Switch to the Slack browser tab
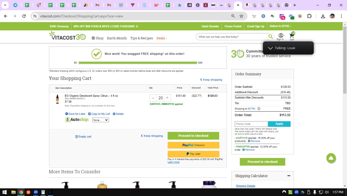The image size is (347, 196). point(39,5)
